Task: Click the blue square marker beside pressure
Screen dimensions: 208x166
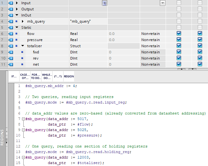Action: pos(16,39)
